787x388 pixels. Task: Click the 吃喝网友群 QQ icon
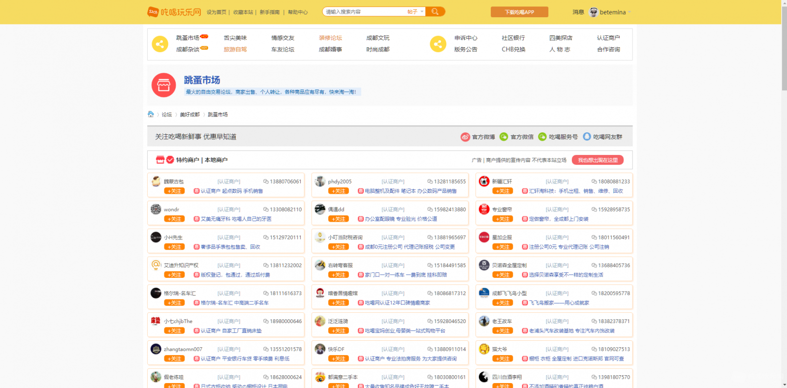(587, 137)
